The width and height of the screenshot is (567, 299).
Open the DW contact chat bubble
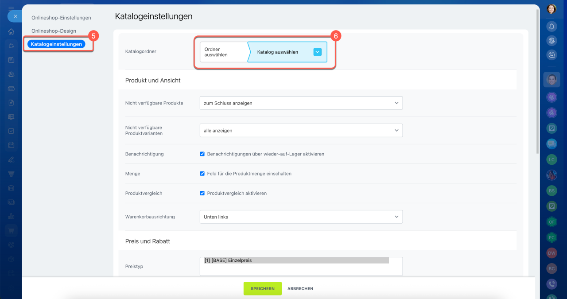(x=551, y=253)
